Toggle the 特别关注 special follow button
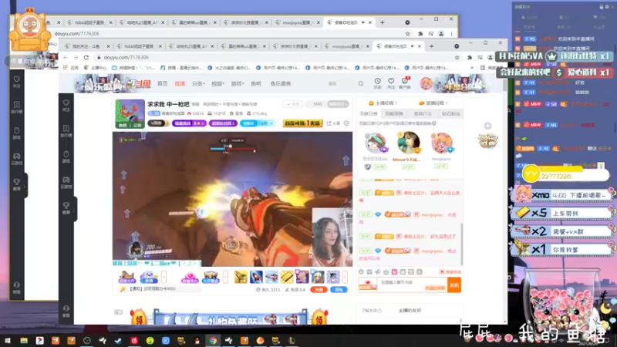This screenshot has width=617, height=347. click(338, 104)
